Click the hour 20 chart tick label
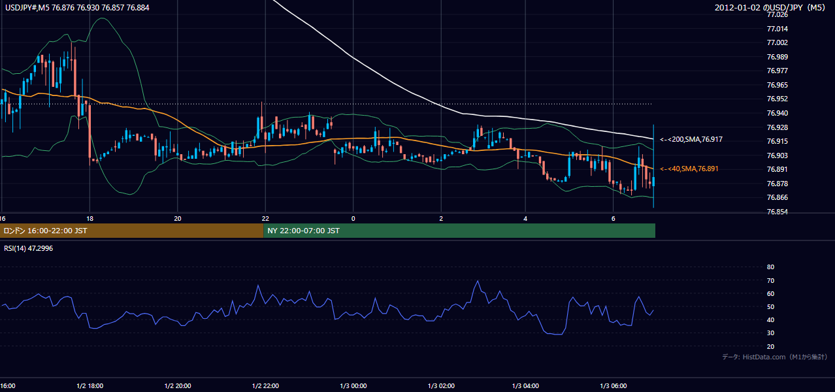Viewport: 835px width, 392px height. pos(177,218)
